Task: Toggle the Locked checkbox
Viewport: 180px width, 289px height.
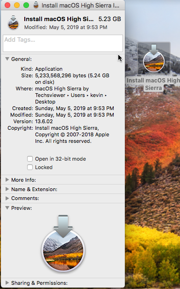Action: coord(30,167)
